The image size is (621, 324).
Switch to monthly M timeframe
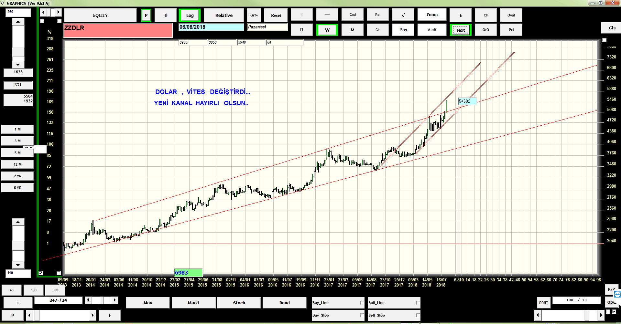[352, 30]
